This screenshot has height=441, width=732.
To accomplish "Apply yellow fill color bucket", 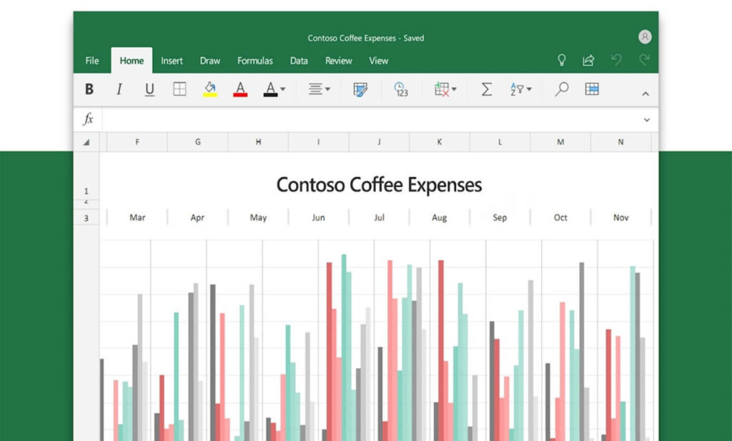I will coord(210,89).
